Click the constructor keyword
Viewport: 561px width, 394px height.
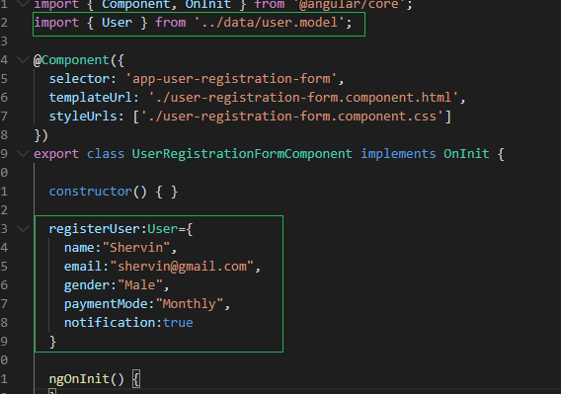pyautogui.click(x=90, y=192)
